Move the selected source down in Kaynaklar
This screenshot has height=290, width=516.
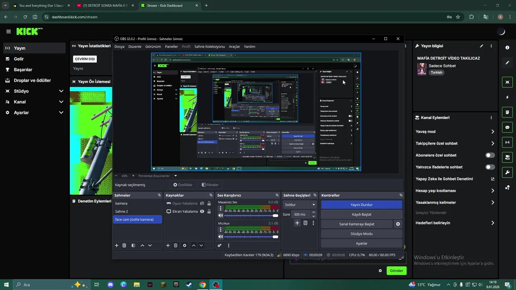(x=201, y=245)
